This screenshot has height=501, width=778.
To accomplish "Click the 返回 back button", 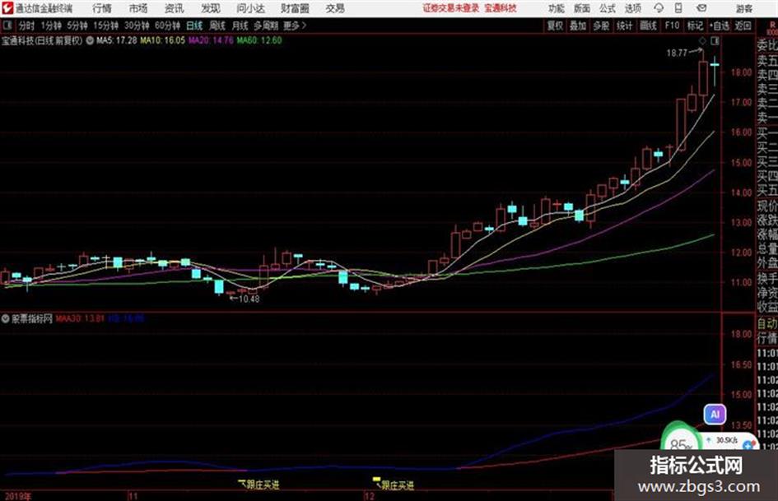I will [x=743, y=26].
